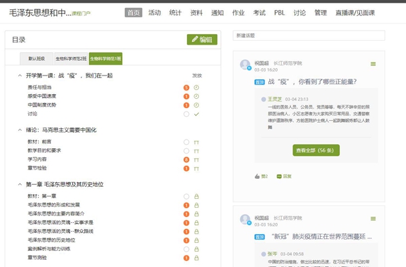Collapse the 绪论:马克思主义需要中国化 section
Image resolution: width=406 pixels, height=267 pixels.
coord(19,129)
